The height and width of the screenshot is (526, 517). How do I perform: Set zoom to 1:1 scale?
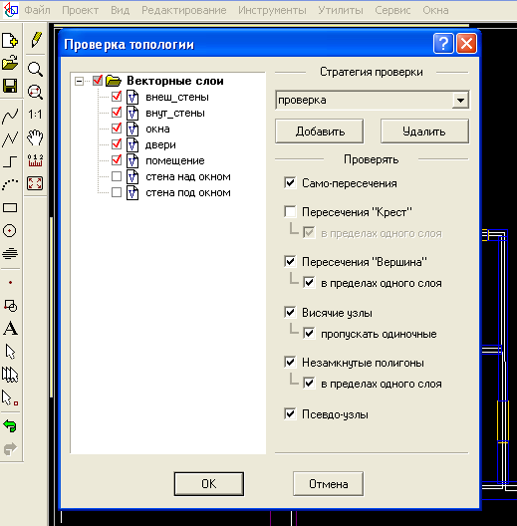tap(35, 115)
